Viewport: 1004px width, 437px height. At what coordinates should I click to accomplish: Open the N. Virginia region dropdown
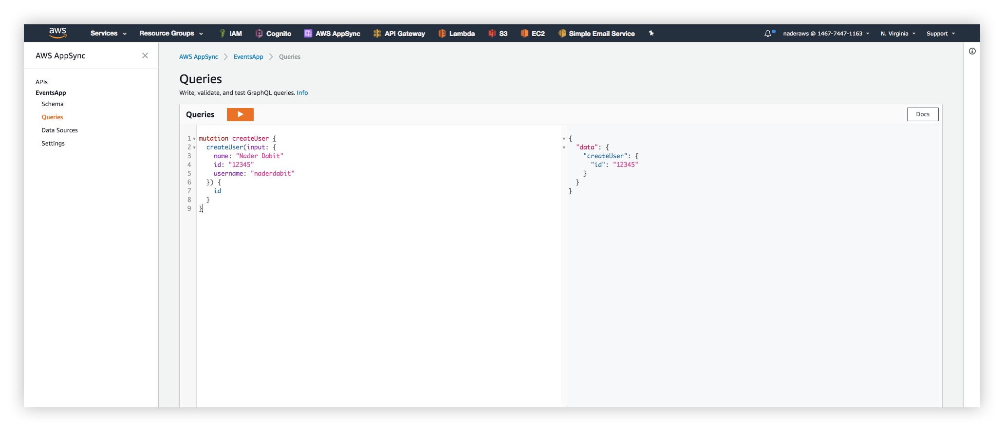(898, 34)
